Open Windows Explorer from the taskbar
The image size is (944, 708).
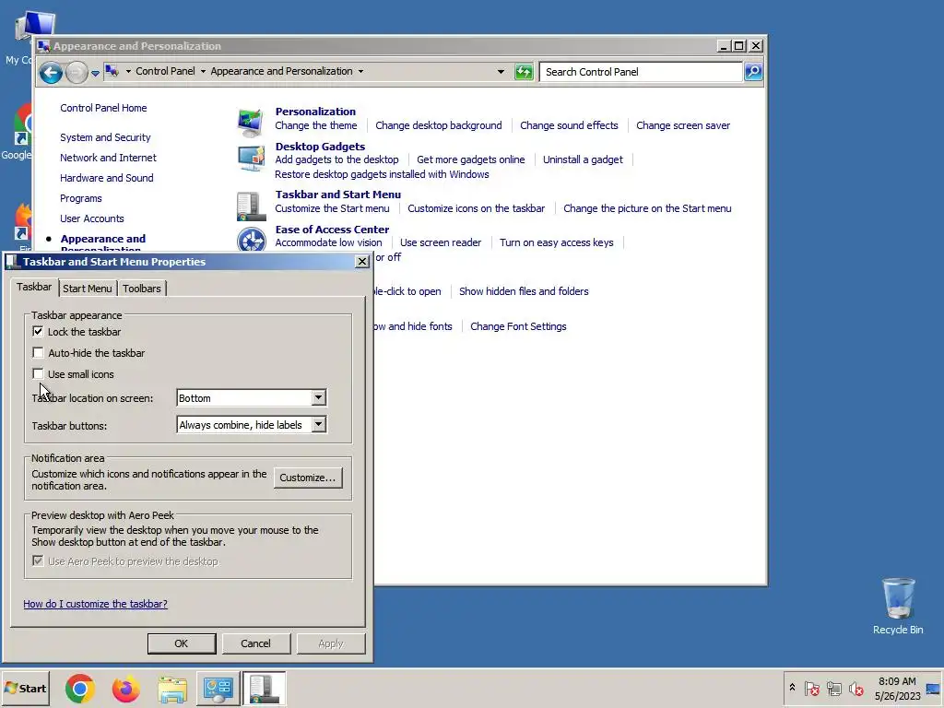[x=172, y=688]
